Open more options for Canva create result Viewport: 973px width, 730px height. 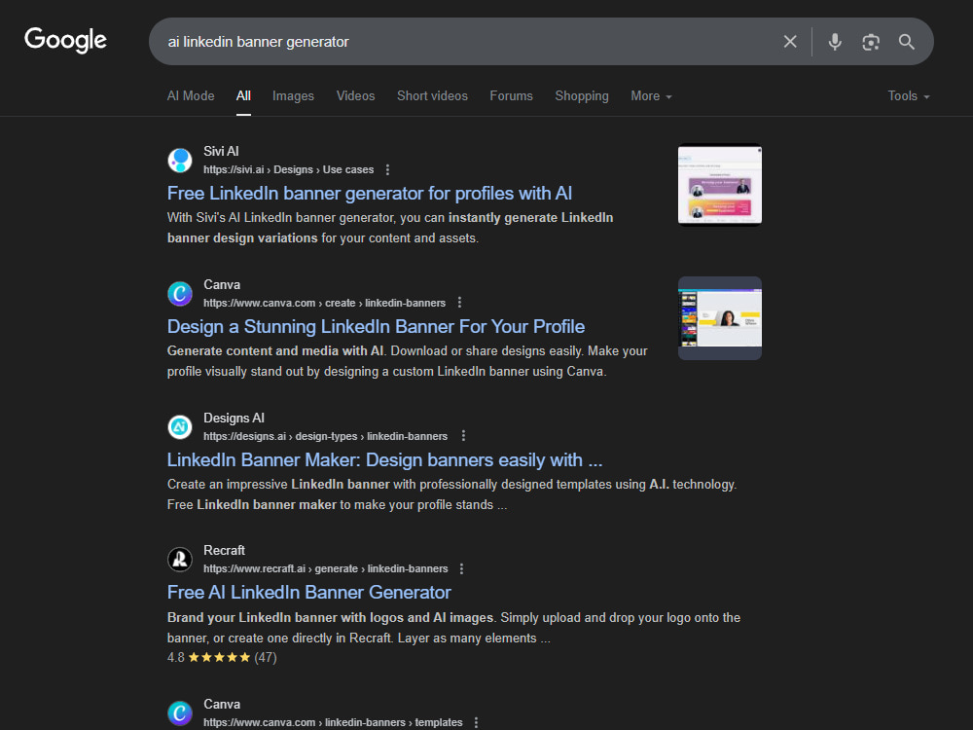460,303
